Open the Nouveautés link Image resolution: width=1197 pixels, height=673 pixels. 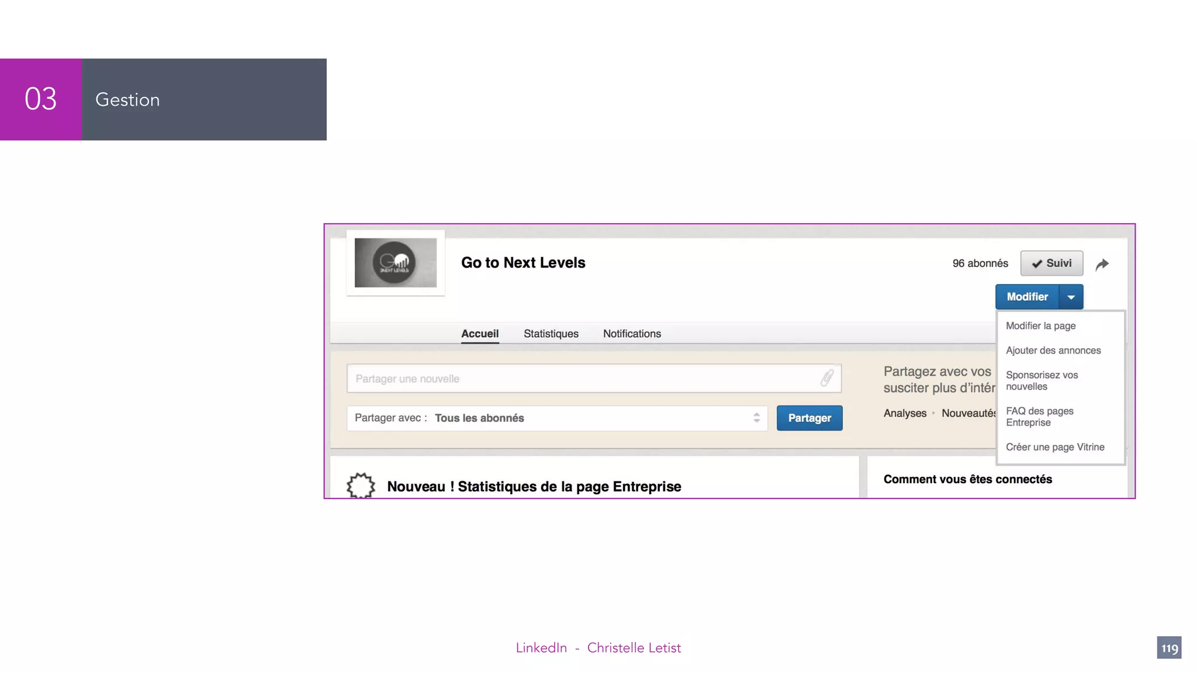click(968, 414)
